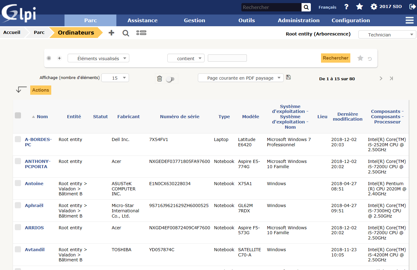Open the Avtandil computer link
Image resolution: width=417 pixels, height=270 pixels.
35,250
